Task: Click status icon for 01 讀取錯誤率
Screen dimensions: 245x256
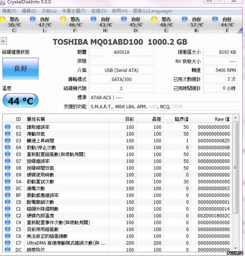Action: (x=8, y=127)
